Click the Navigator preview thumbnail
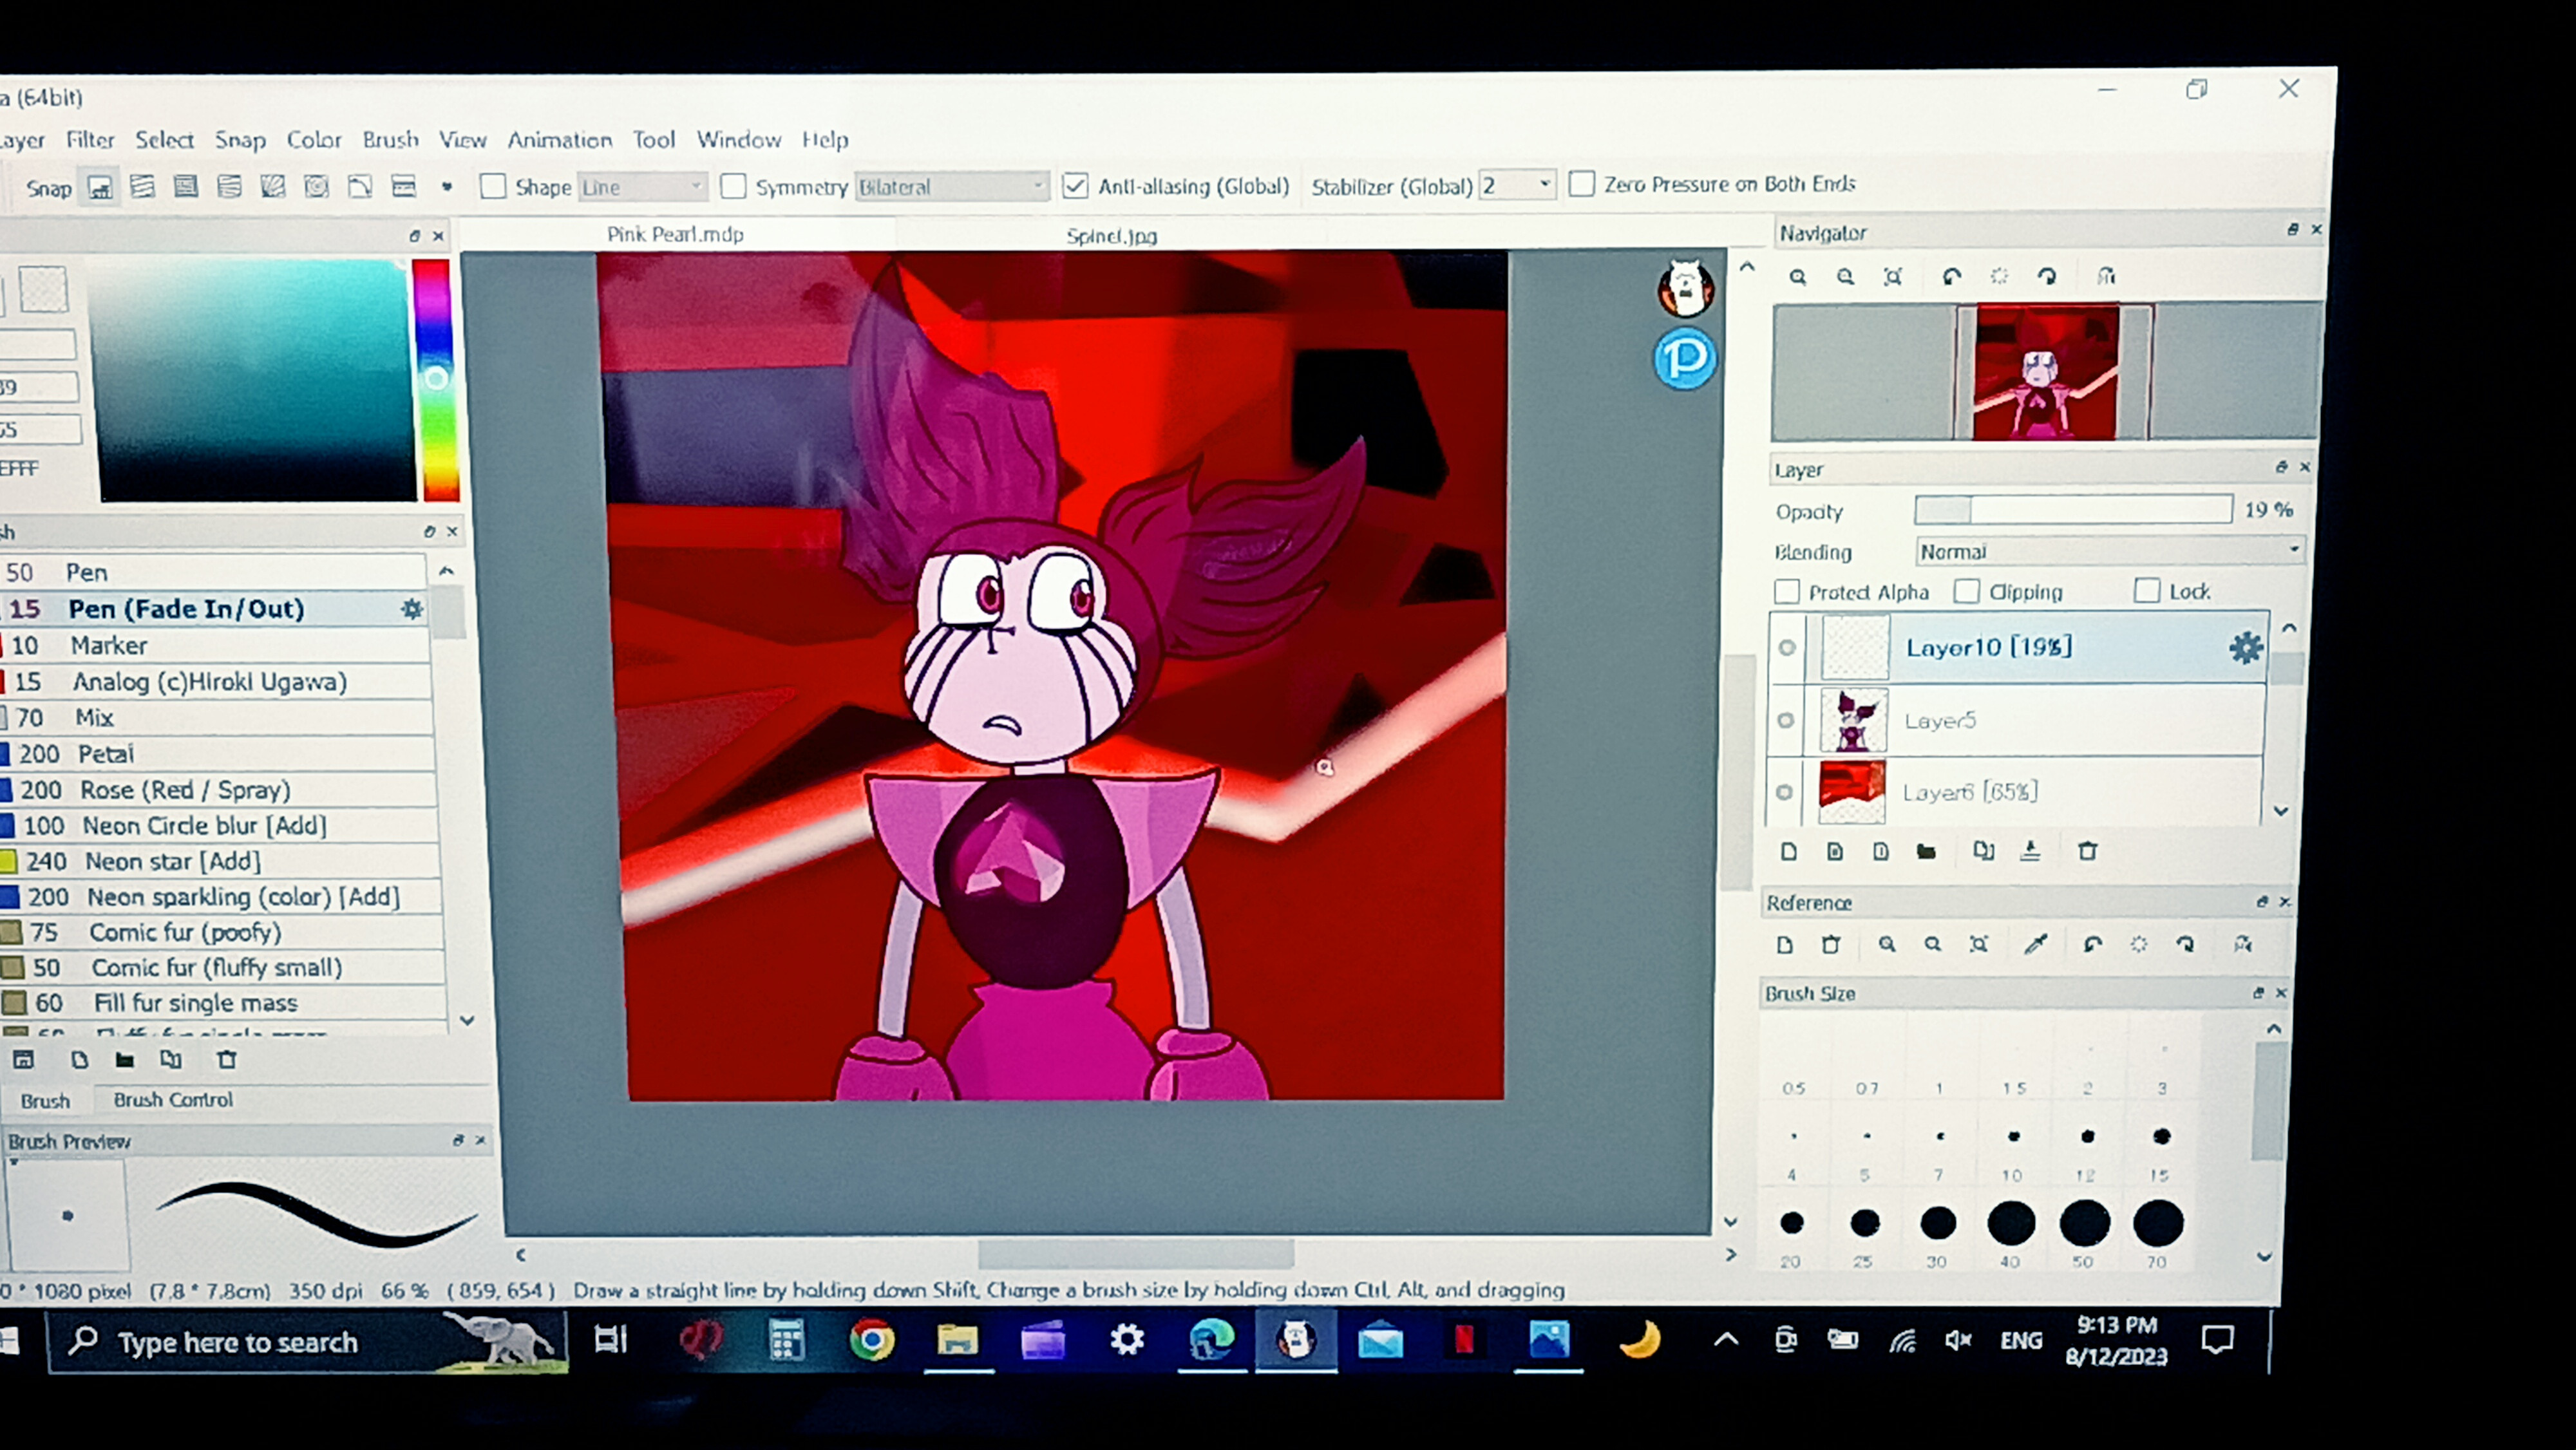The image size is (2576, 1450). (x=2046, y=372)
